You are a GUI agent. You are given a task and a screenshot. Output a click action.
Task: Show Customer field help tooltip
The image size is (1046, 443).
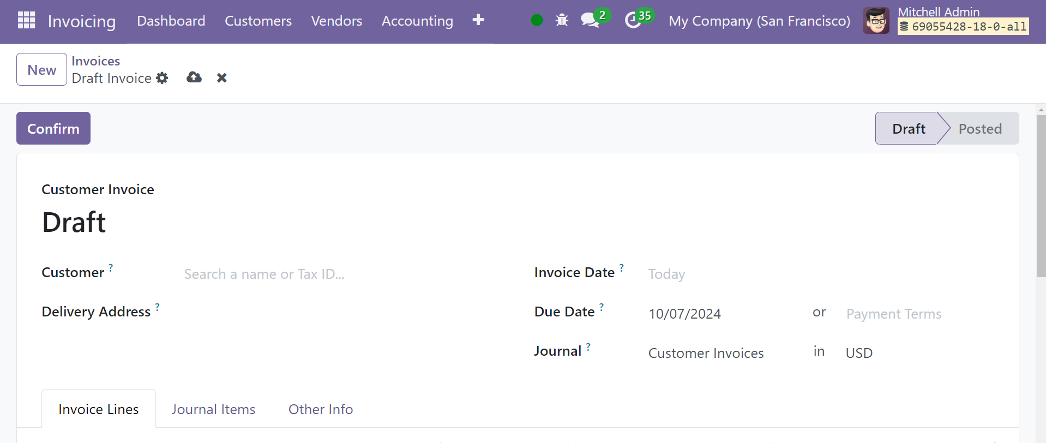pos(111,267)
